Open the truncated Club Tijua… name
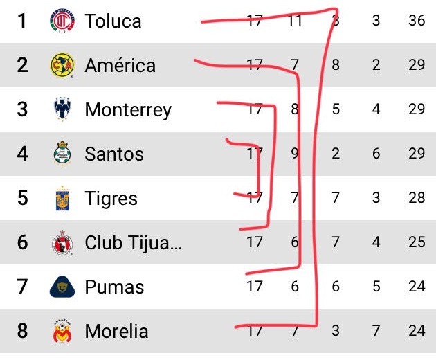 [133, 243]
